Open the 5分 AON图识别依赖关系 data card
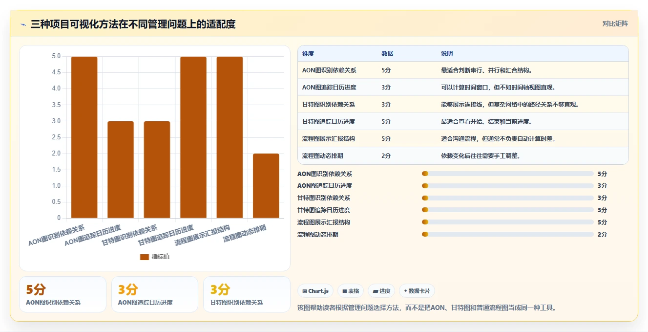The width and height of the screenshot is (648, 332). [63, 294]
